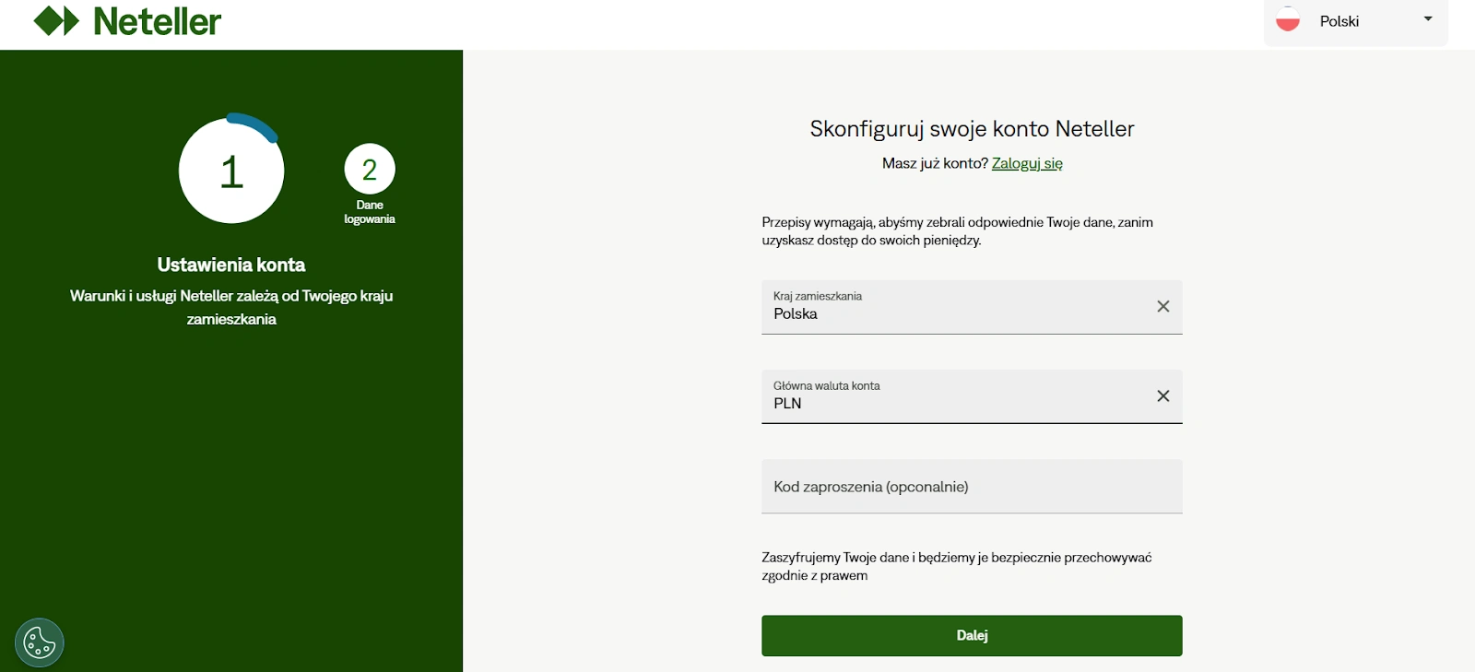Follow the Zaloguj się link

coord(1027,163)
